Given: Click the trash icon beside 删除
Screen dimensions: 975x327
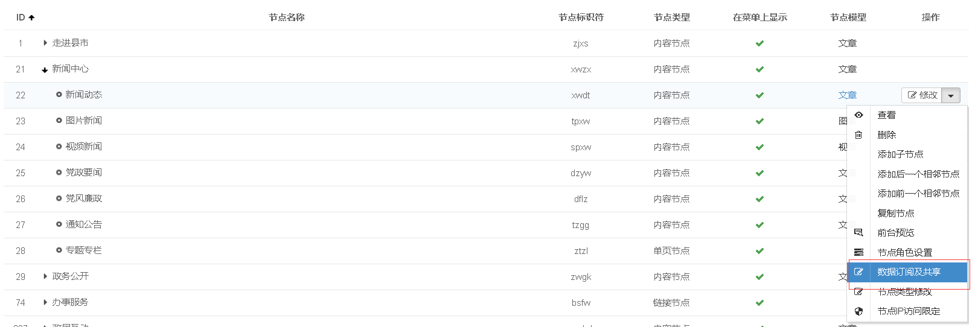Looking at the screenshot, I should tap(858, 135).
